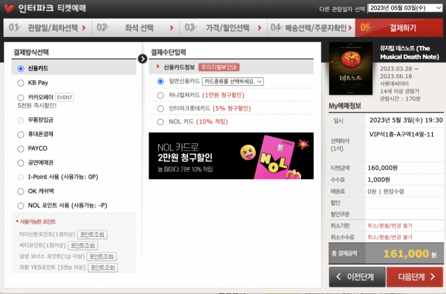The image size is (446, 294).
Task: Click 취소/환불/변경 불가 in the 취소기한 row
Action: pyautogui.click(x=390, y=226)
